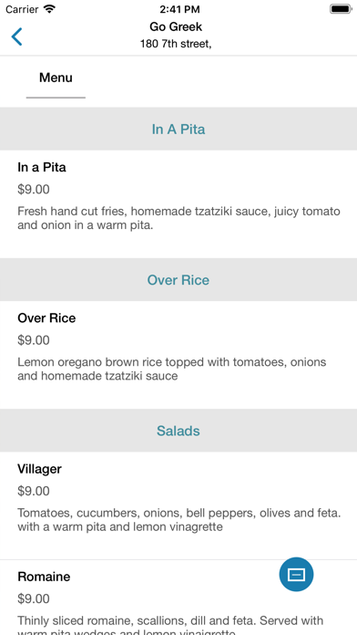Switch to the Menu tab
357x635 pixels.
pos(56,78)
